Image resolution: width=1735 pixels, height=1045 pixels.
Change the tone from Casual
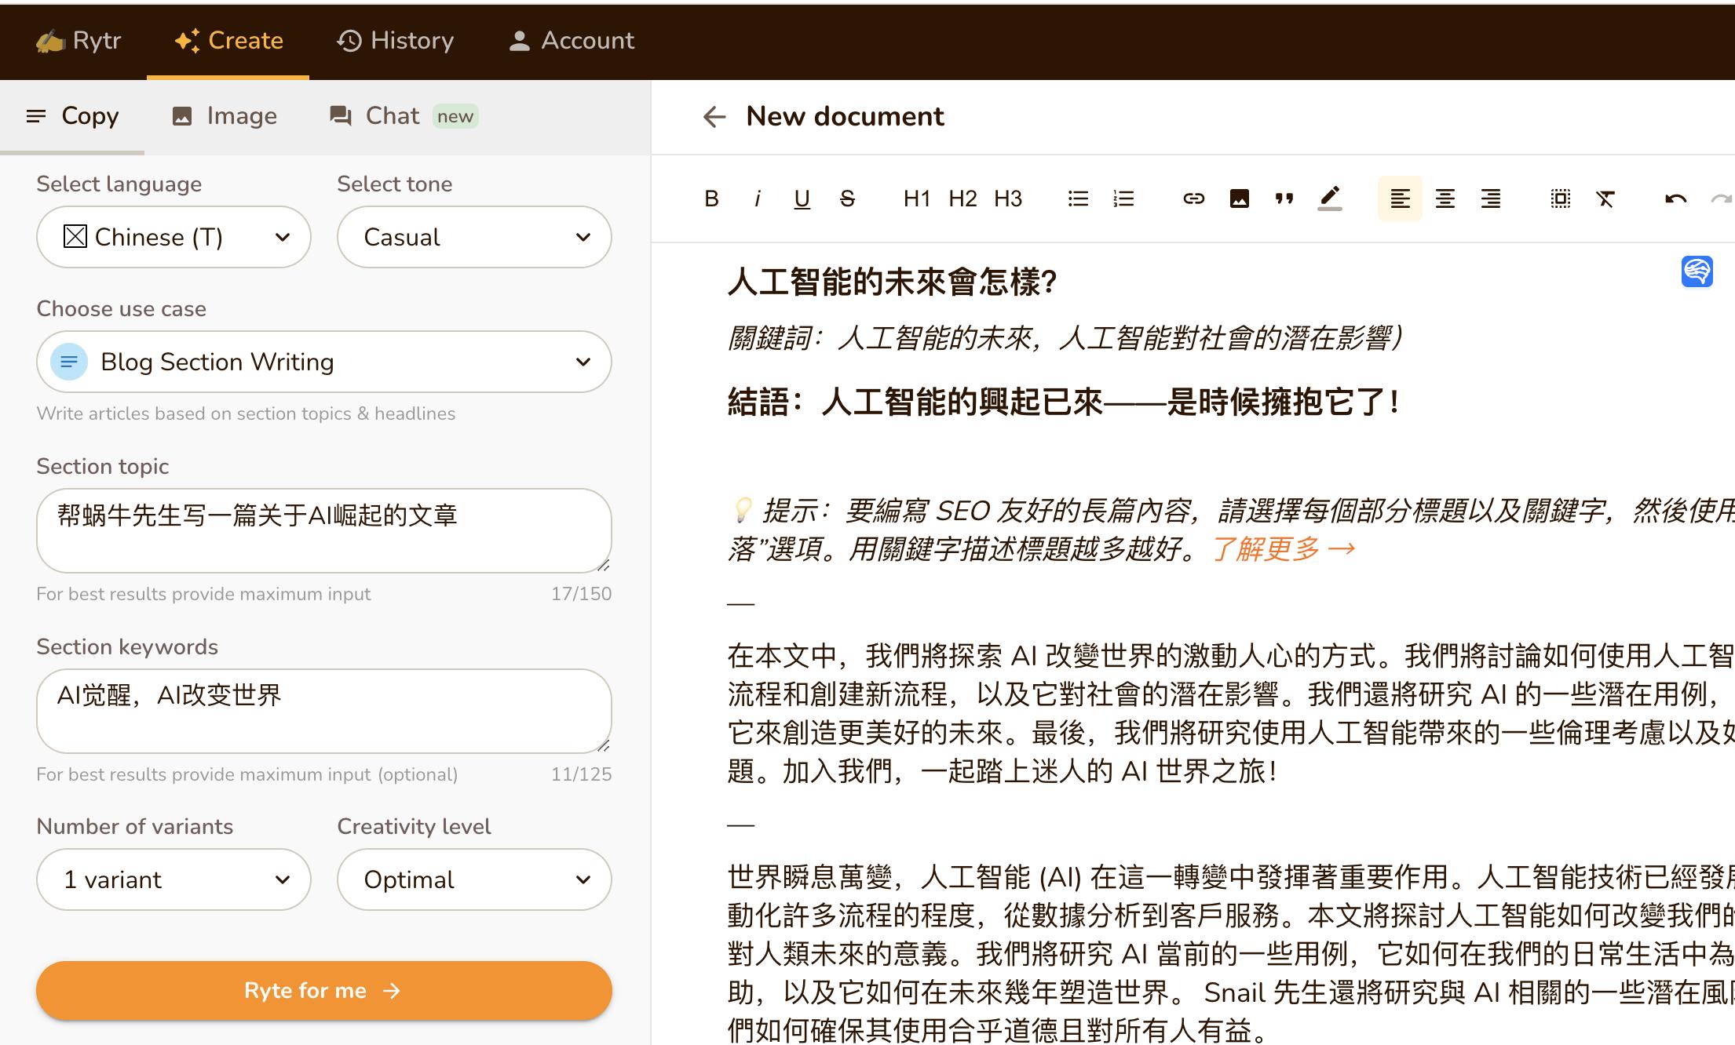coord(473,237)
